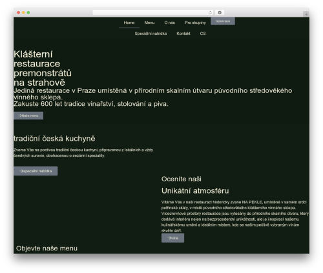Go to the Kontakt page
This screenshot has height=273, width=323.
coord(183,34)
